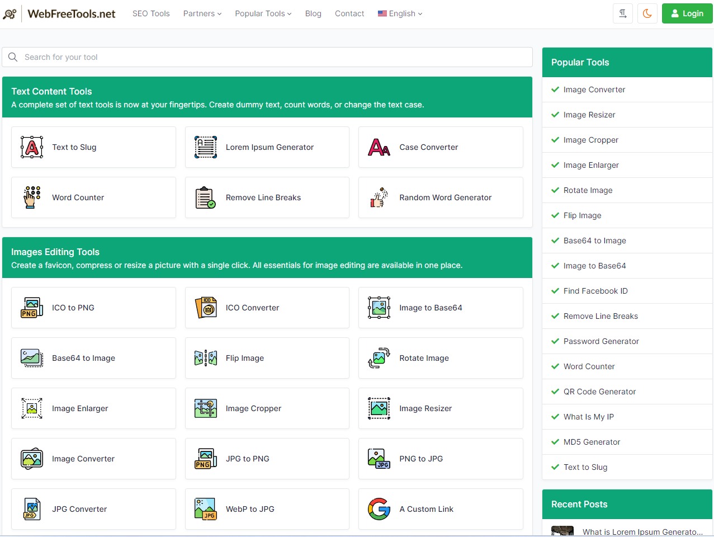Select the Image Cropper tool icon
The image size is (714, 537).
(x=205, y=408)
